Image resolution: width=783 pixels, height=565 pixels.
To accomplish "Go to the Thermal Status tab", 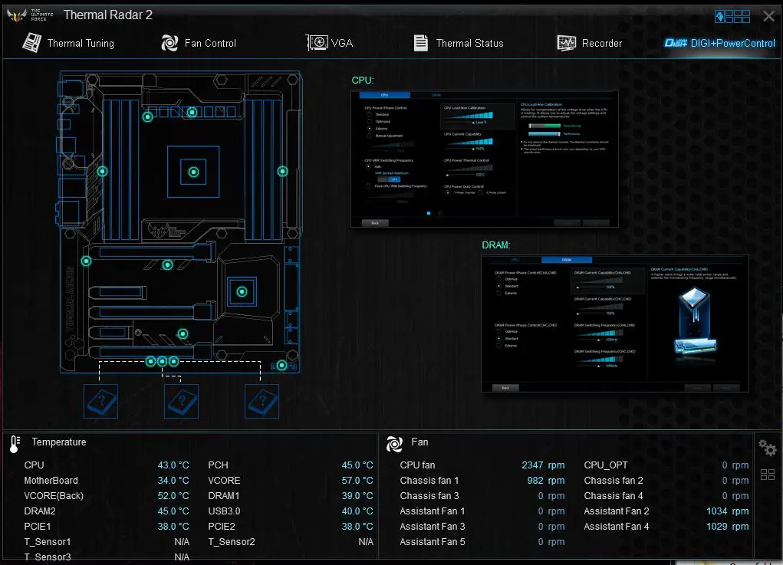I will coord(459,44).
